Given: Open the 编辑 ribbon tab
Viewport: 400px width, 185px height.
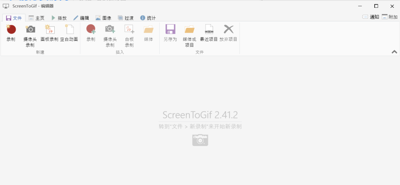Looking at the screenshot, I should tap(81, 18).
